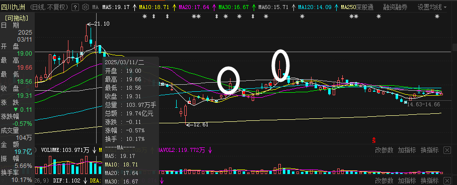The width and height of the screenshot is (457, 185).
Task: Close the VOLUME indicator panel with X
Action: (x=447, y=150)
